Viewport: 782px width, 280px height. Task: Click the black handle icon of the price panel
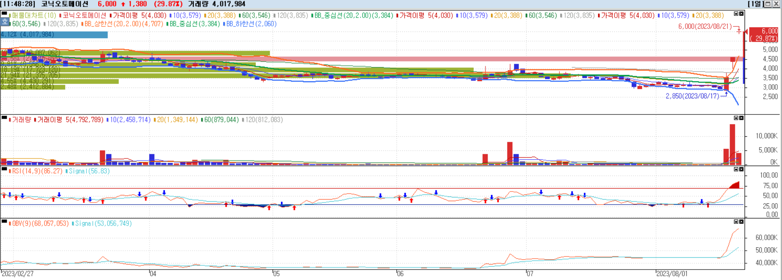coord(4,13)
